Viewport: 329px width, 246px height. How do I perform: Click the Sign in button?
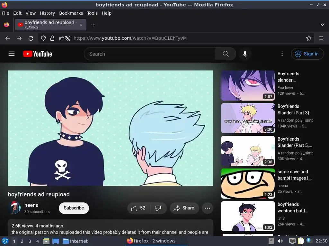point(307,54)
